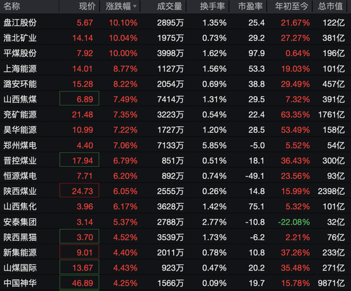Click the 5.37% change value
This screenshot has height=291, width=351.
125,222
